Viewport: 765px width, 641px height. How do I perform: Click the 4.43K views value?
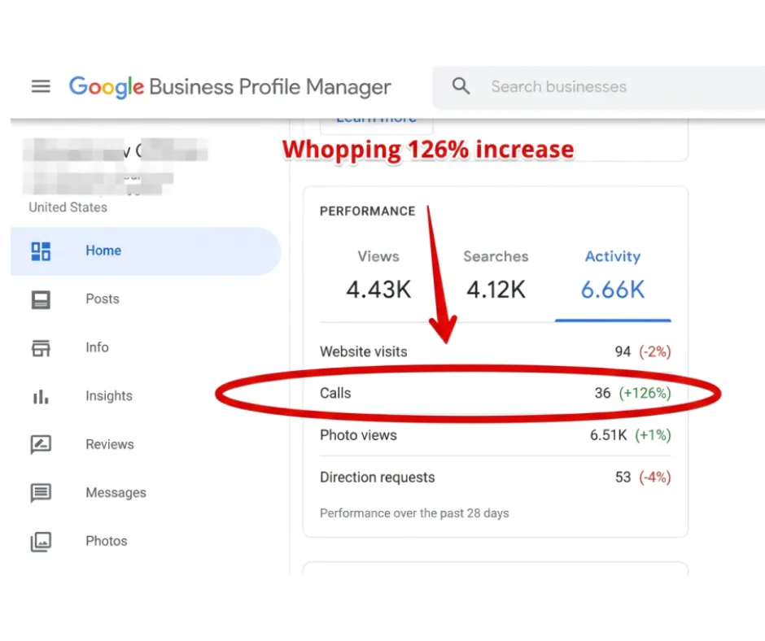pyautogui.click(x=378, y=290)
